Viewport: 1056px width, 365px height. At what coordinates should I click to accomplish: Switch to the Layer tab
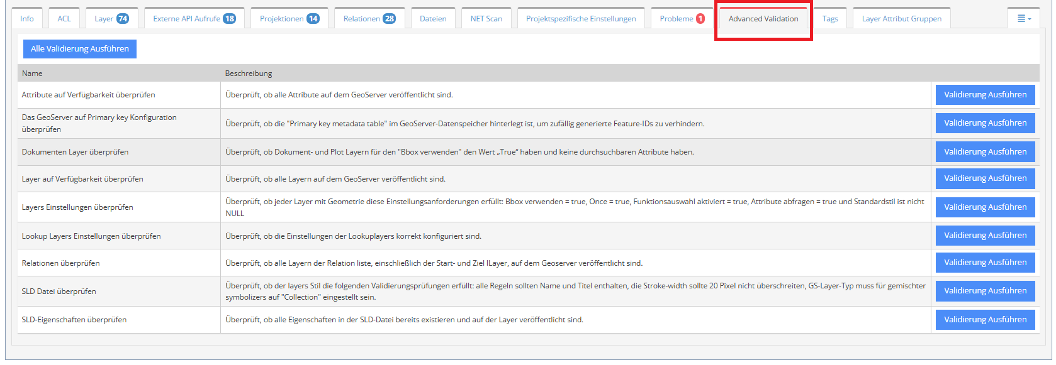click(111, 19)
